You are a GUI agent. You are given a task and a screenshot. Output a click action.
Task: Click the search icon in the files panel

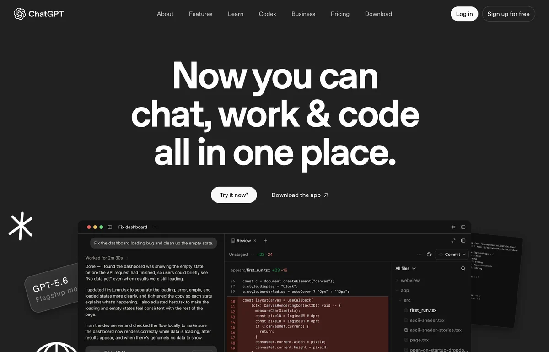[463, 269]
